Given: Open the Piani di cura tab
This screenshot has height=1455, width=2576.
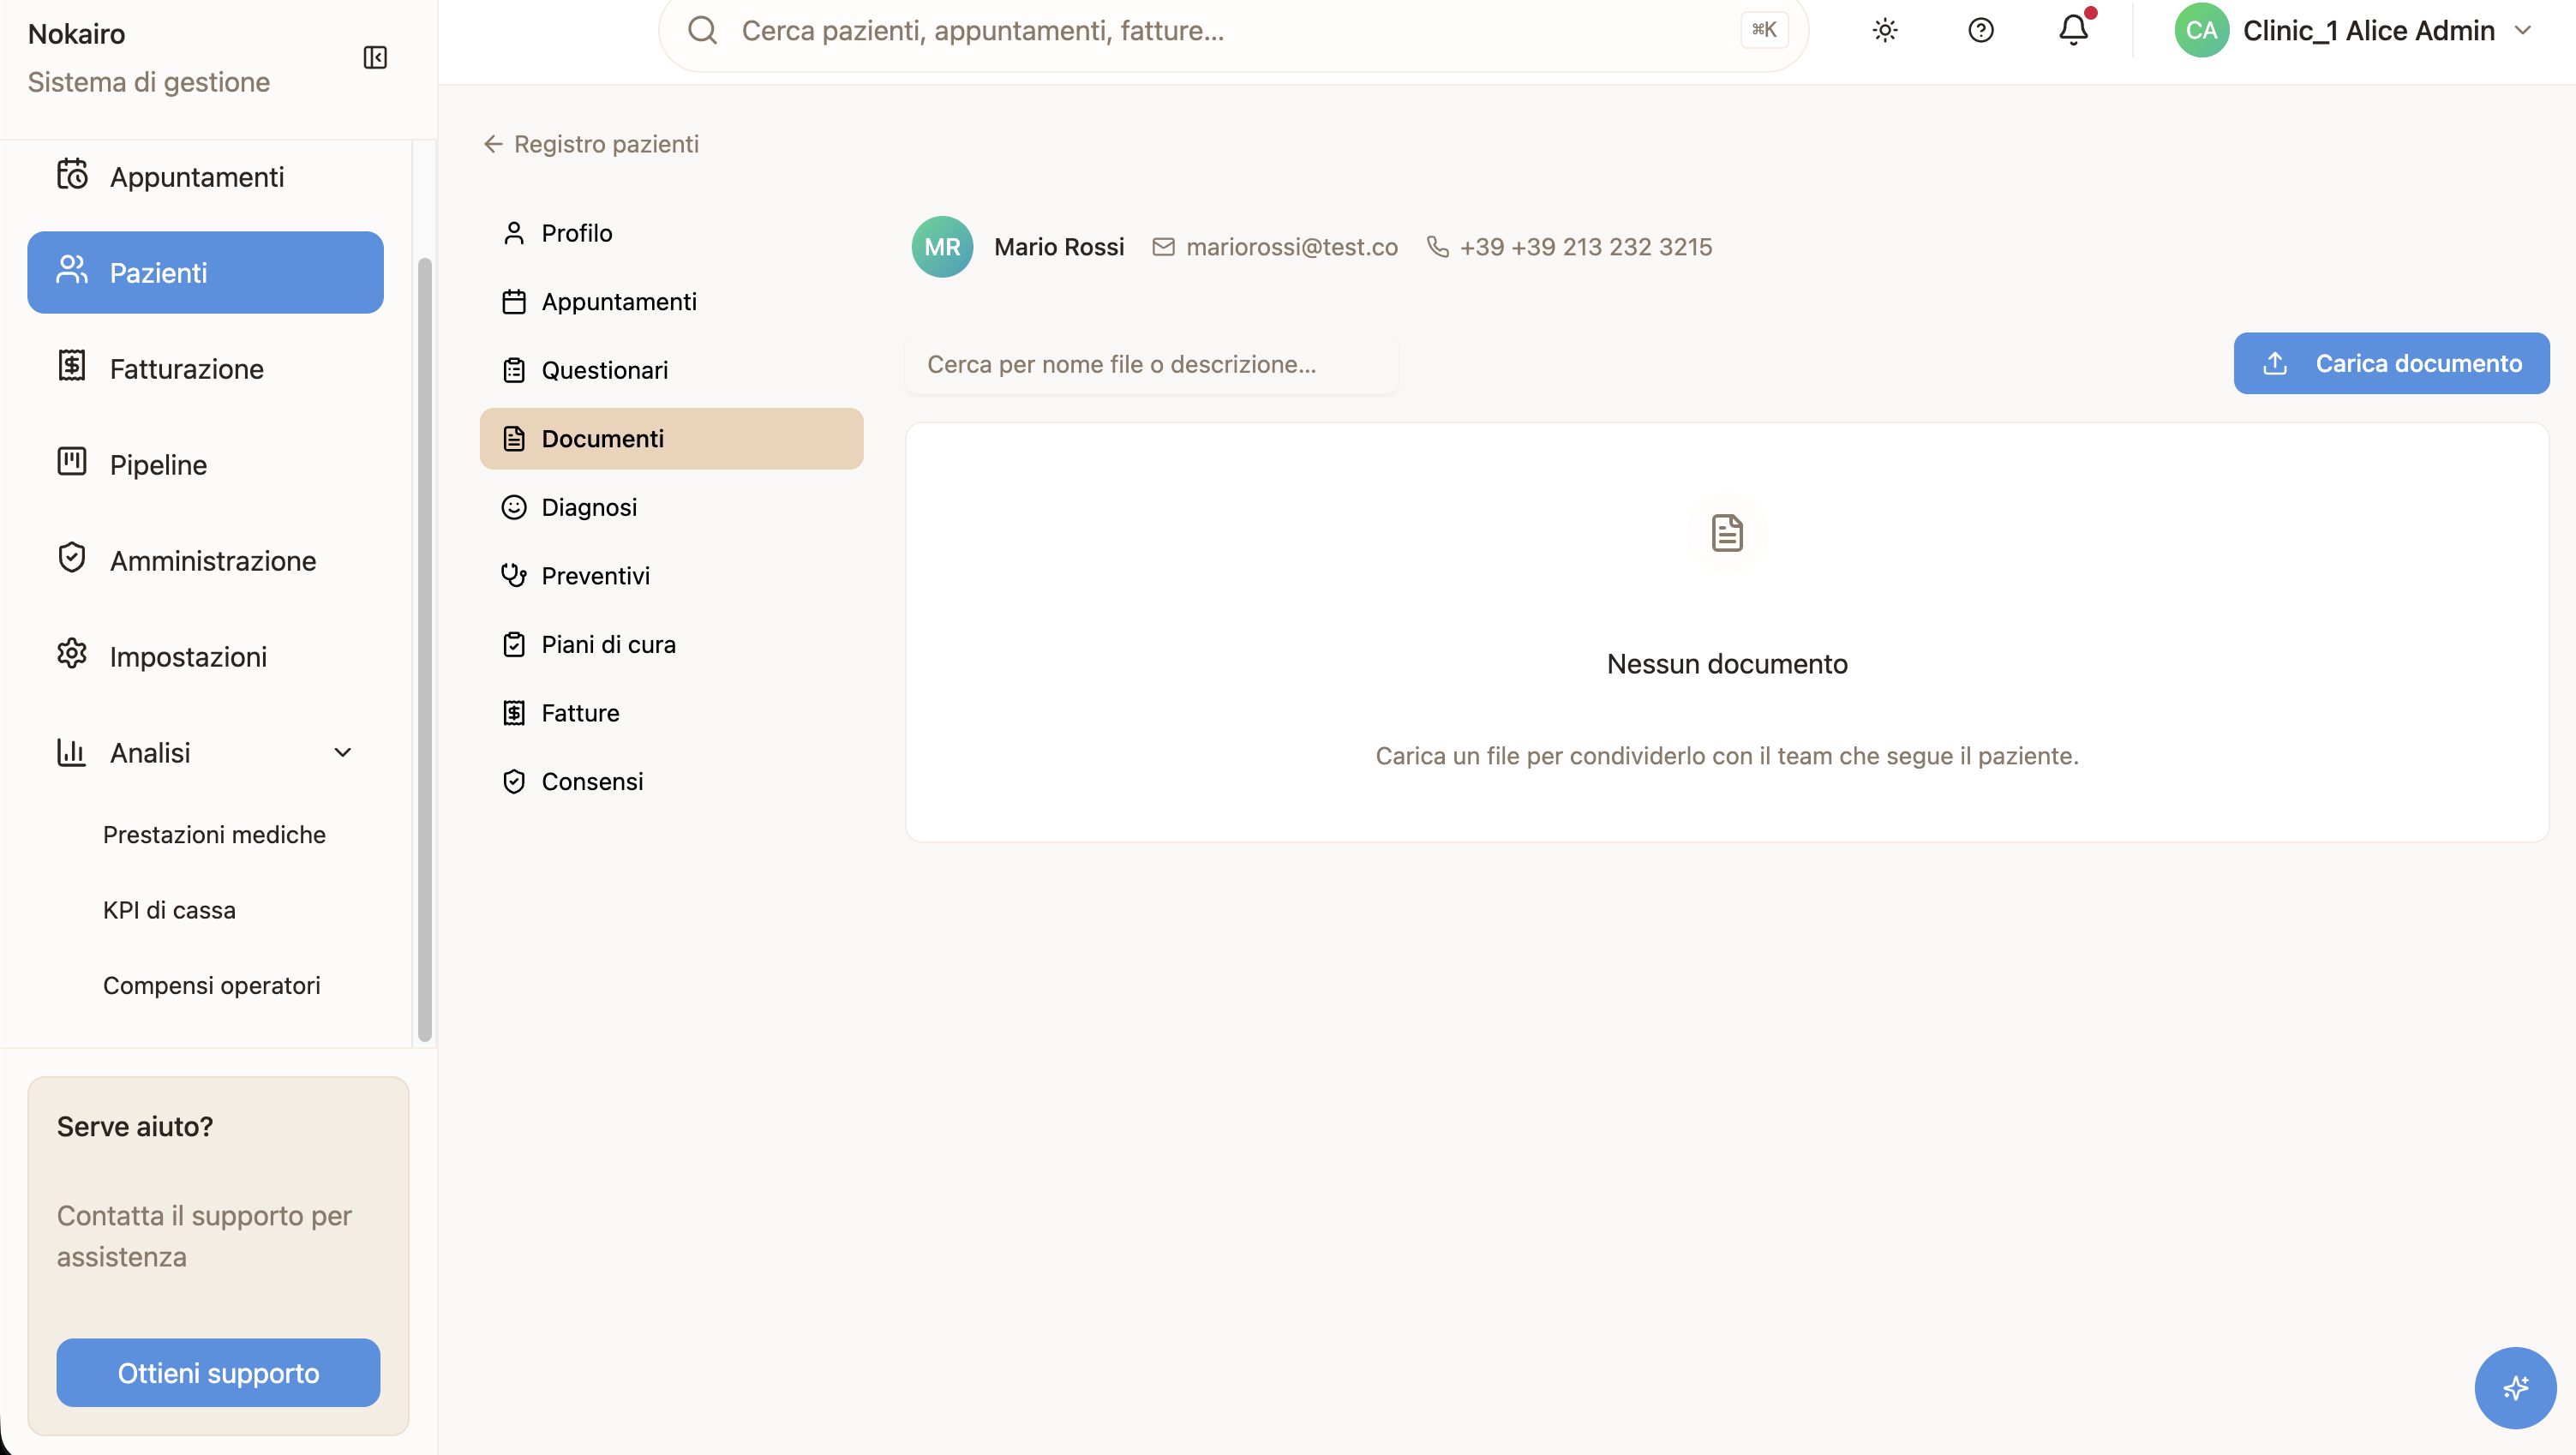Looking at the screenshot, I should (671, 645).
